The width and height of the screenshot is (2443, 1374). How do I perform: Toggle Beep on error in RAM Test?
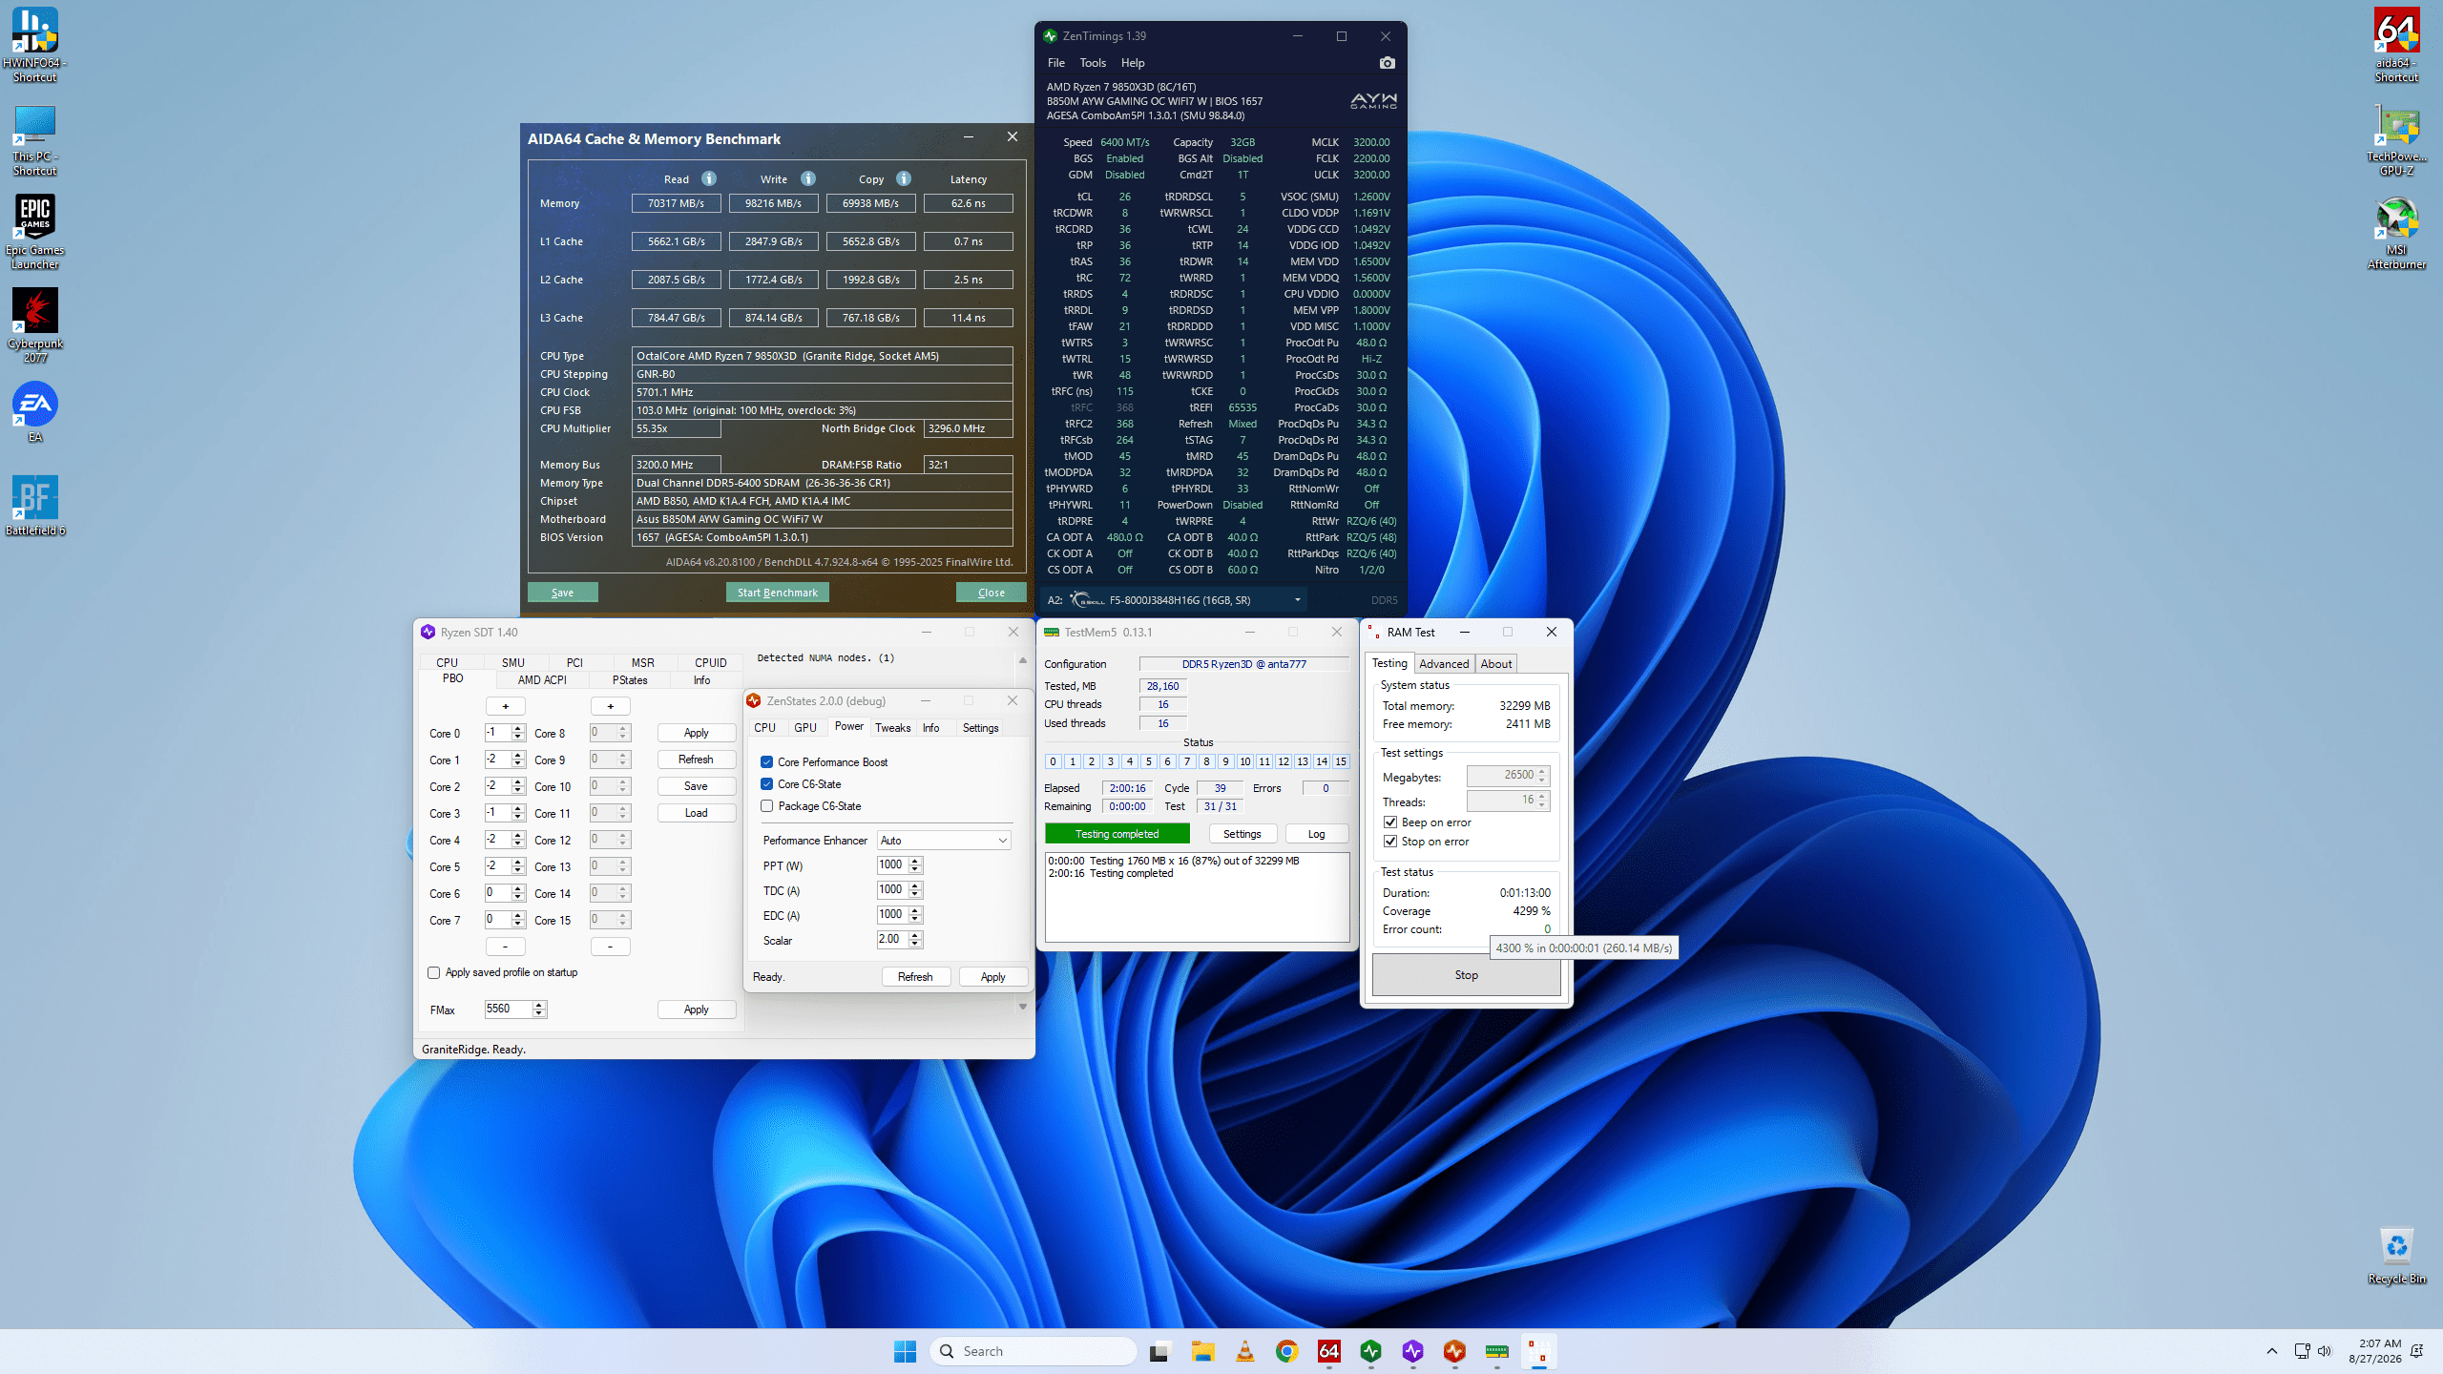coord(1390,822)
